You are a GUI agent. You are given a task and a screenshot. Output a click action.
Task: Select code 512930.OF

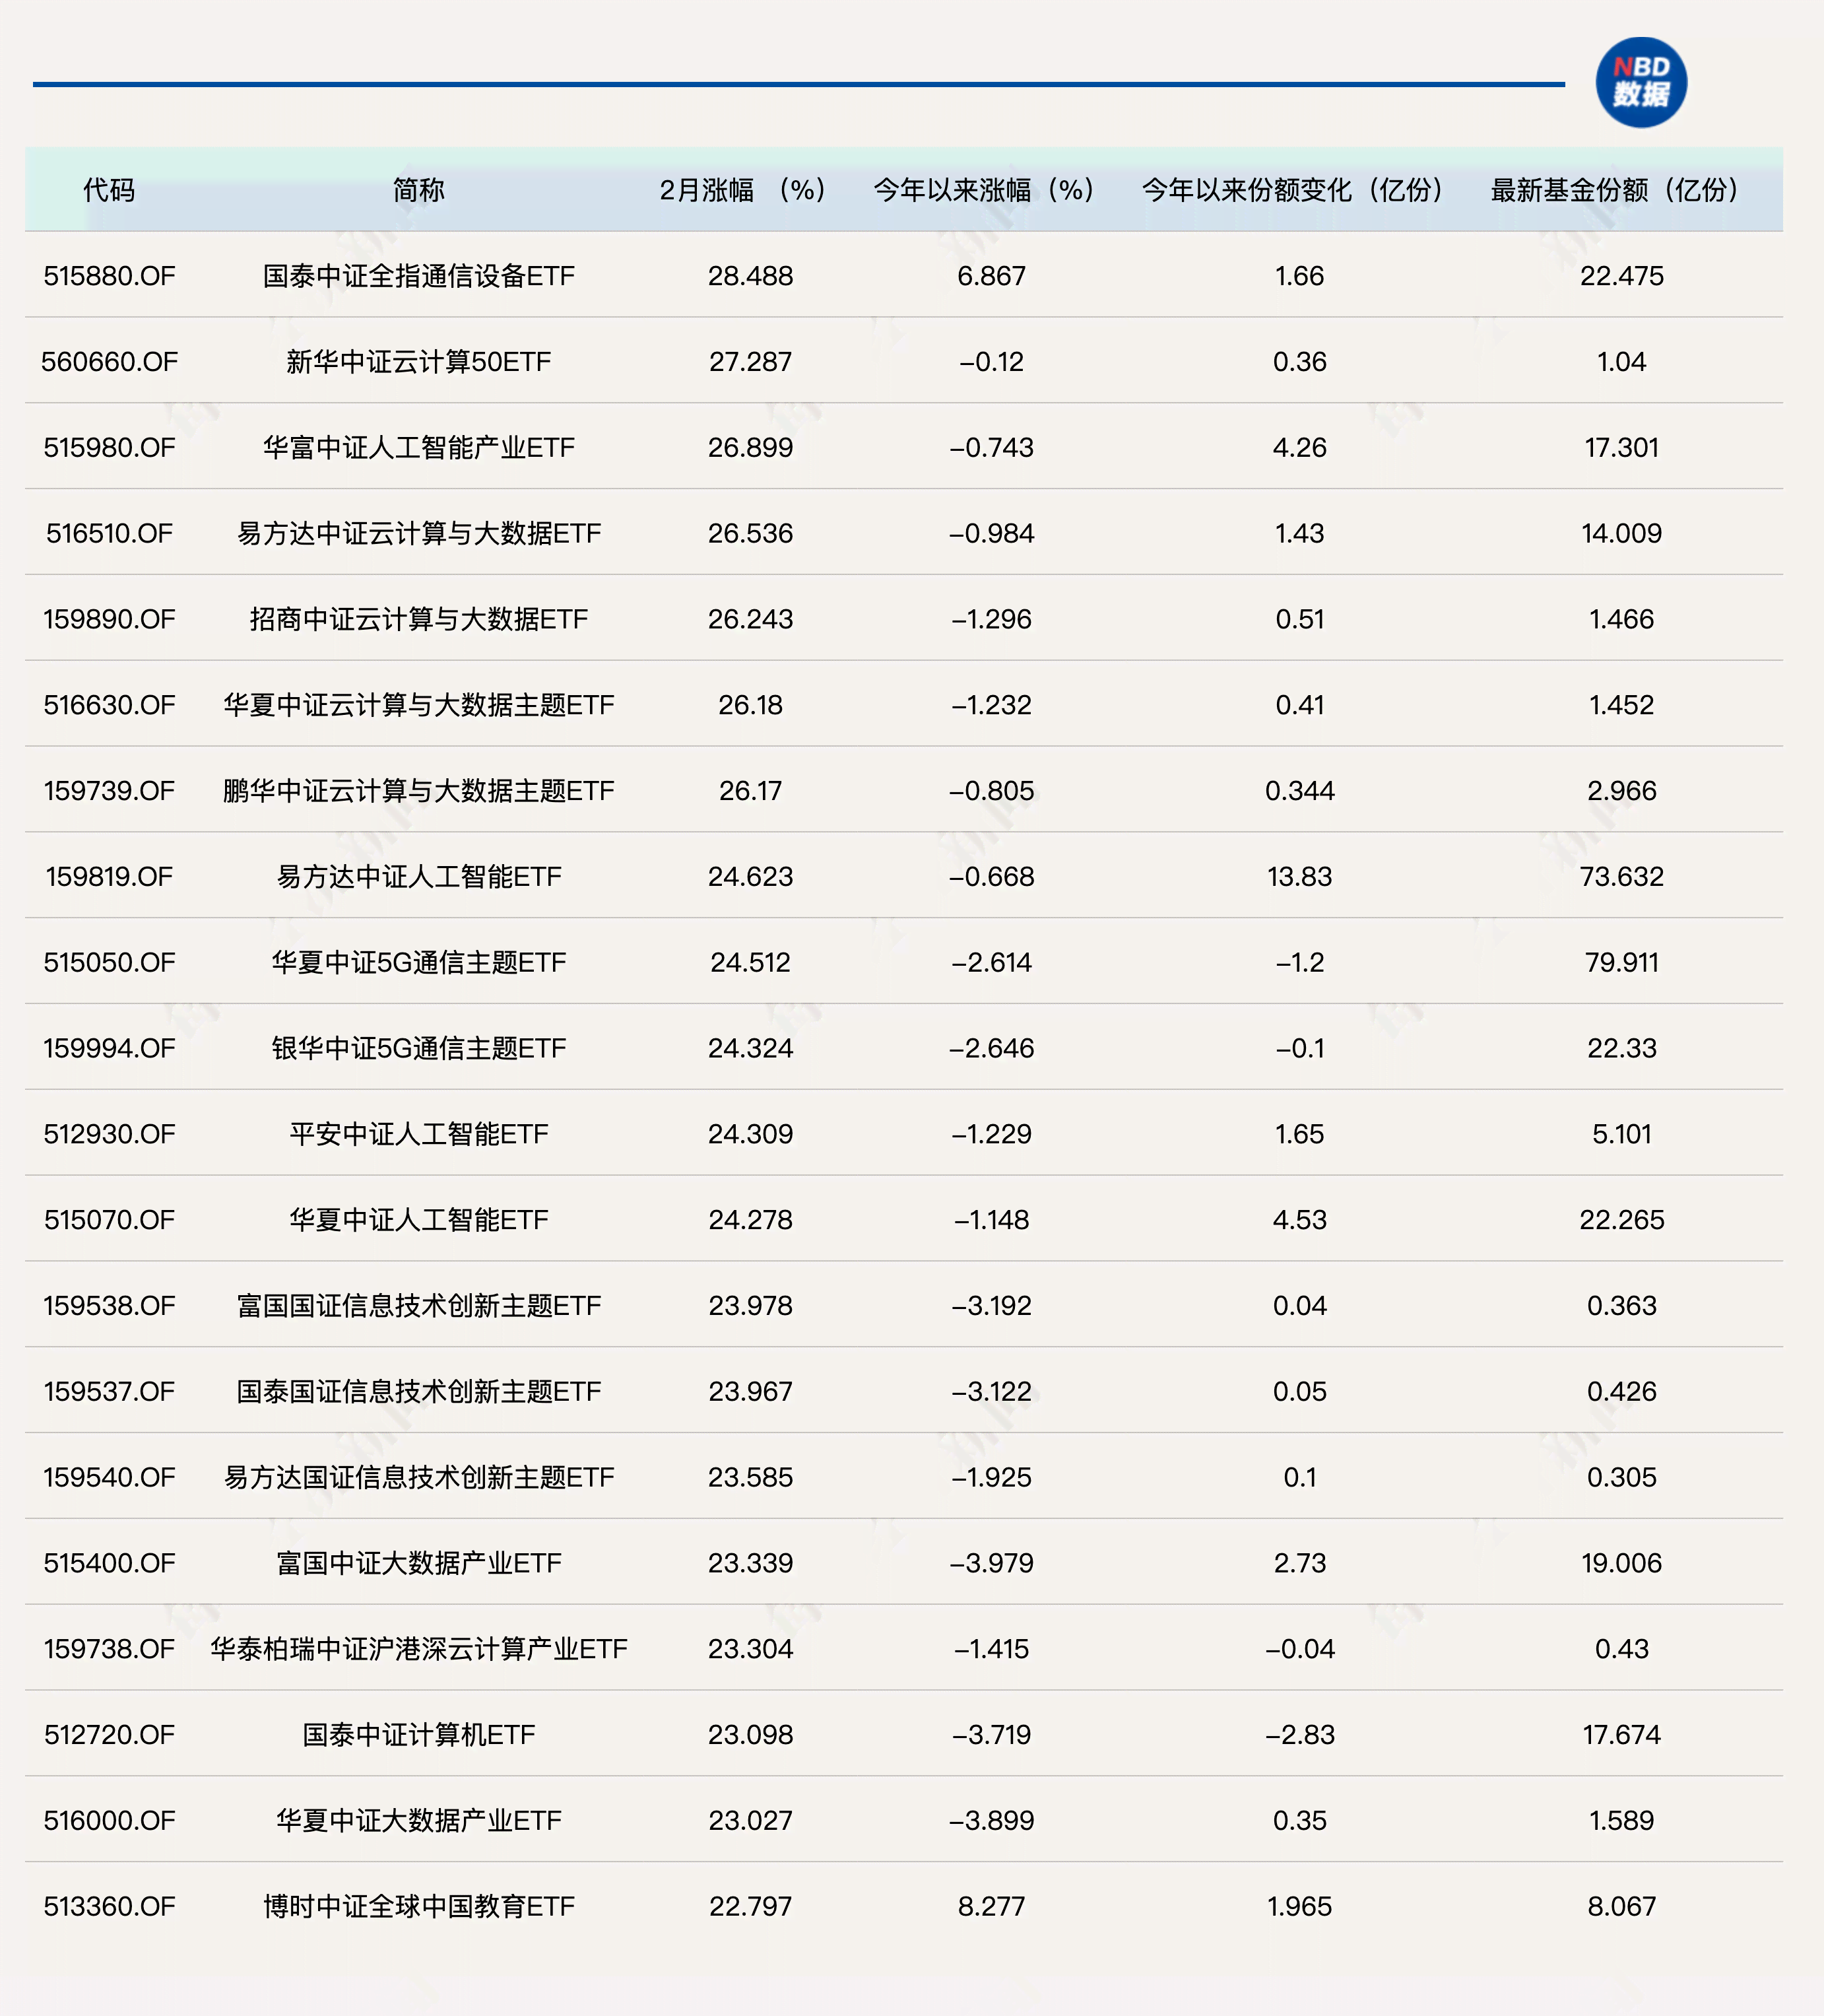(109, 1134)
